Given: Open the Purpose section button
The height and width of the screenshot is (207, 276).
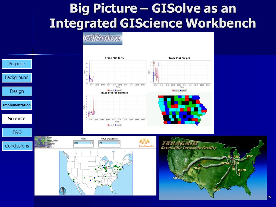Looking at the screenshot, I should coord(17,64).
